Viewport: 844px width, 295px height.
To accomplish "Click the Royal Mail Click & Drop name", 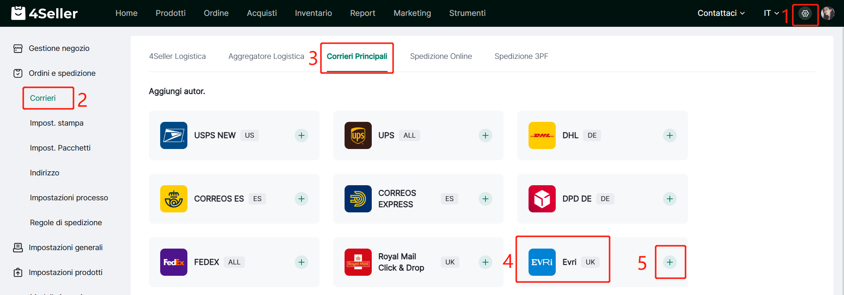I will click(401, 262).
